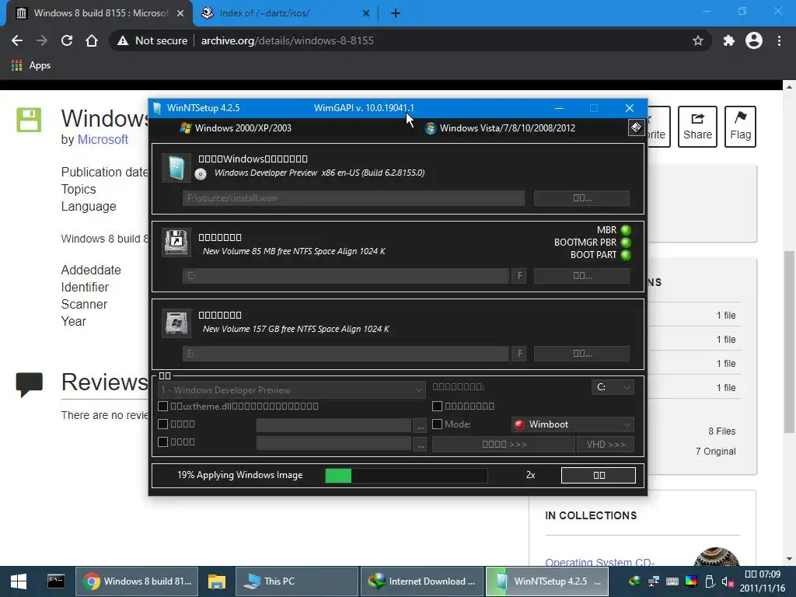Click the 2x speed indicator
Viewport: 796px width, 597px height.
point(530,475)
